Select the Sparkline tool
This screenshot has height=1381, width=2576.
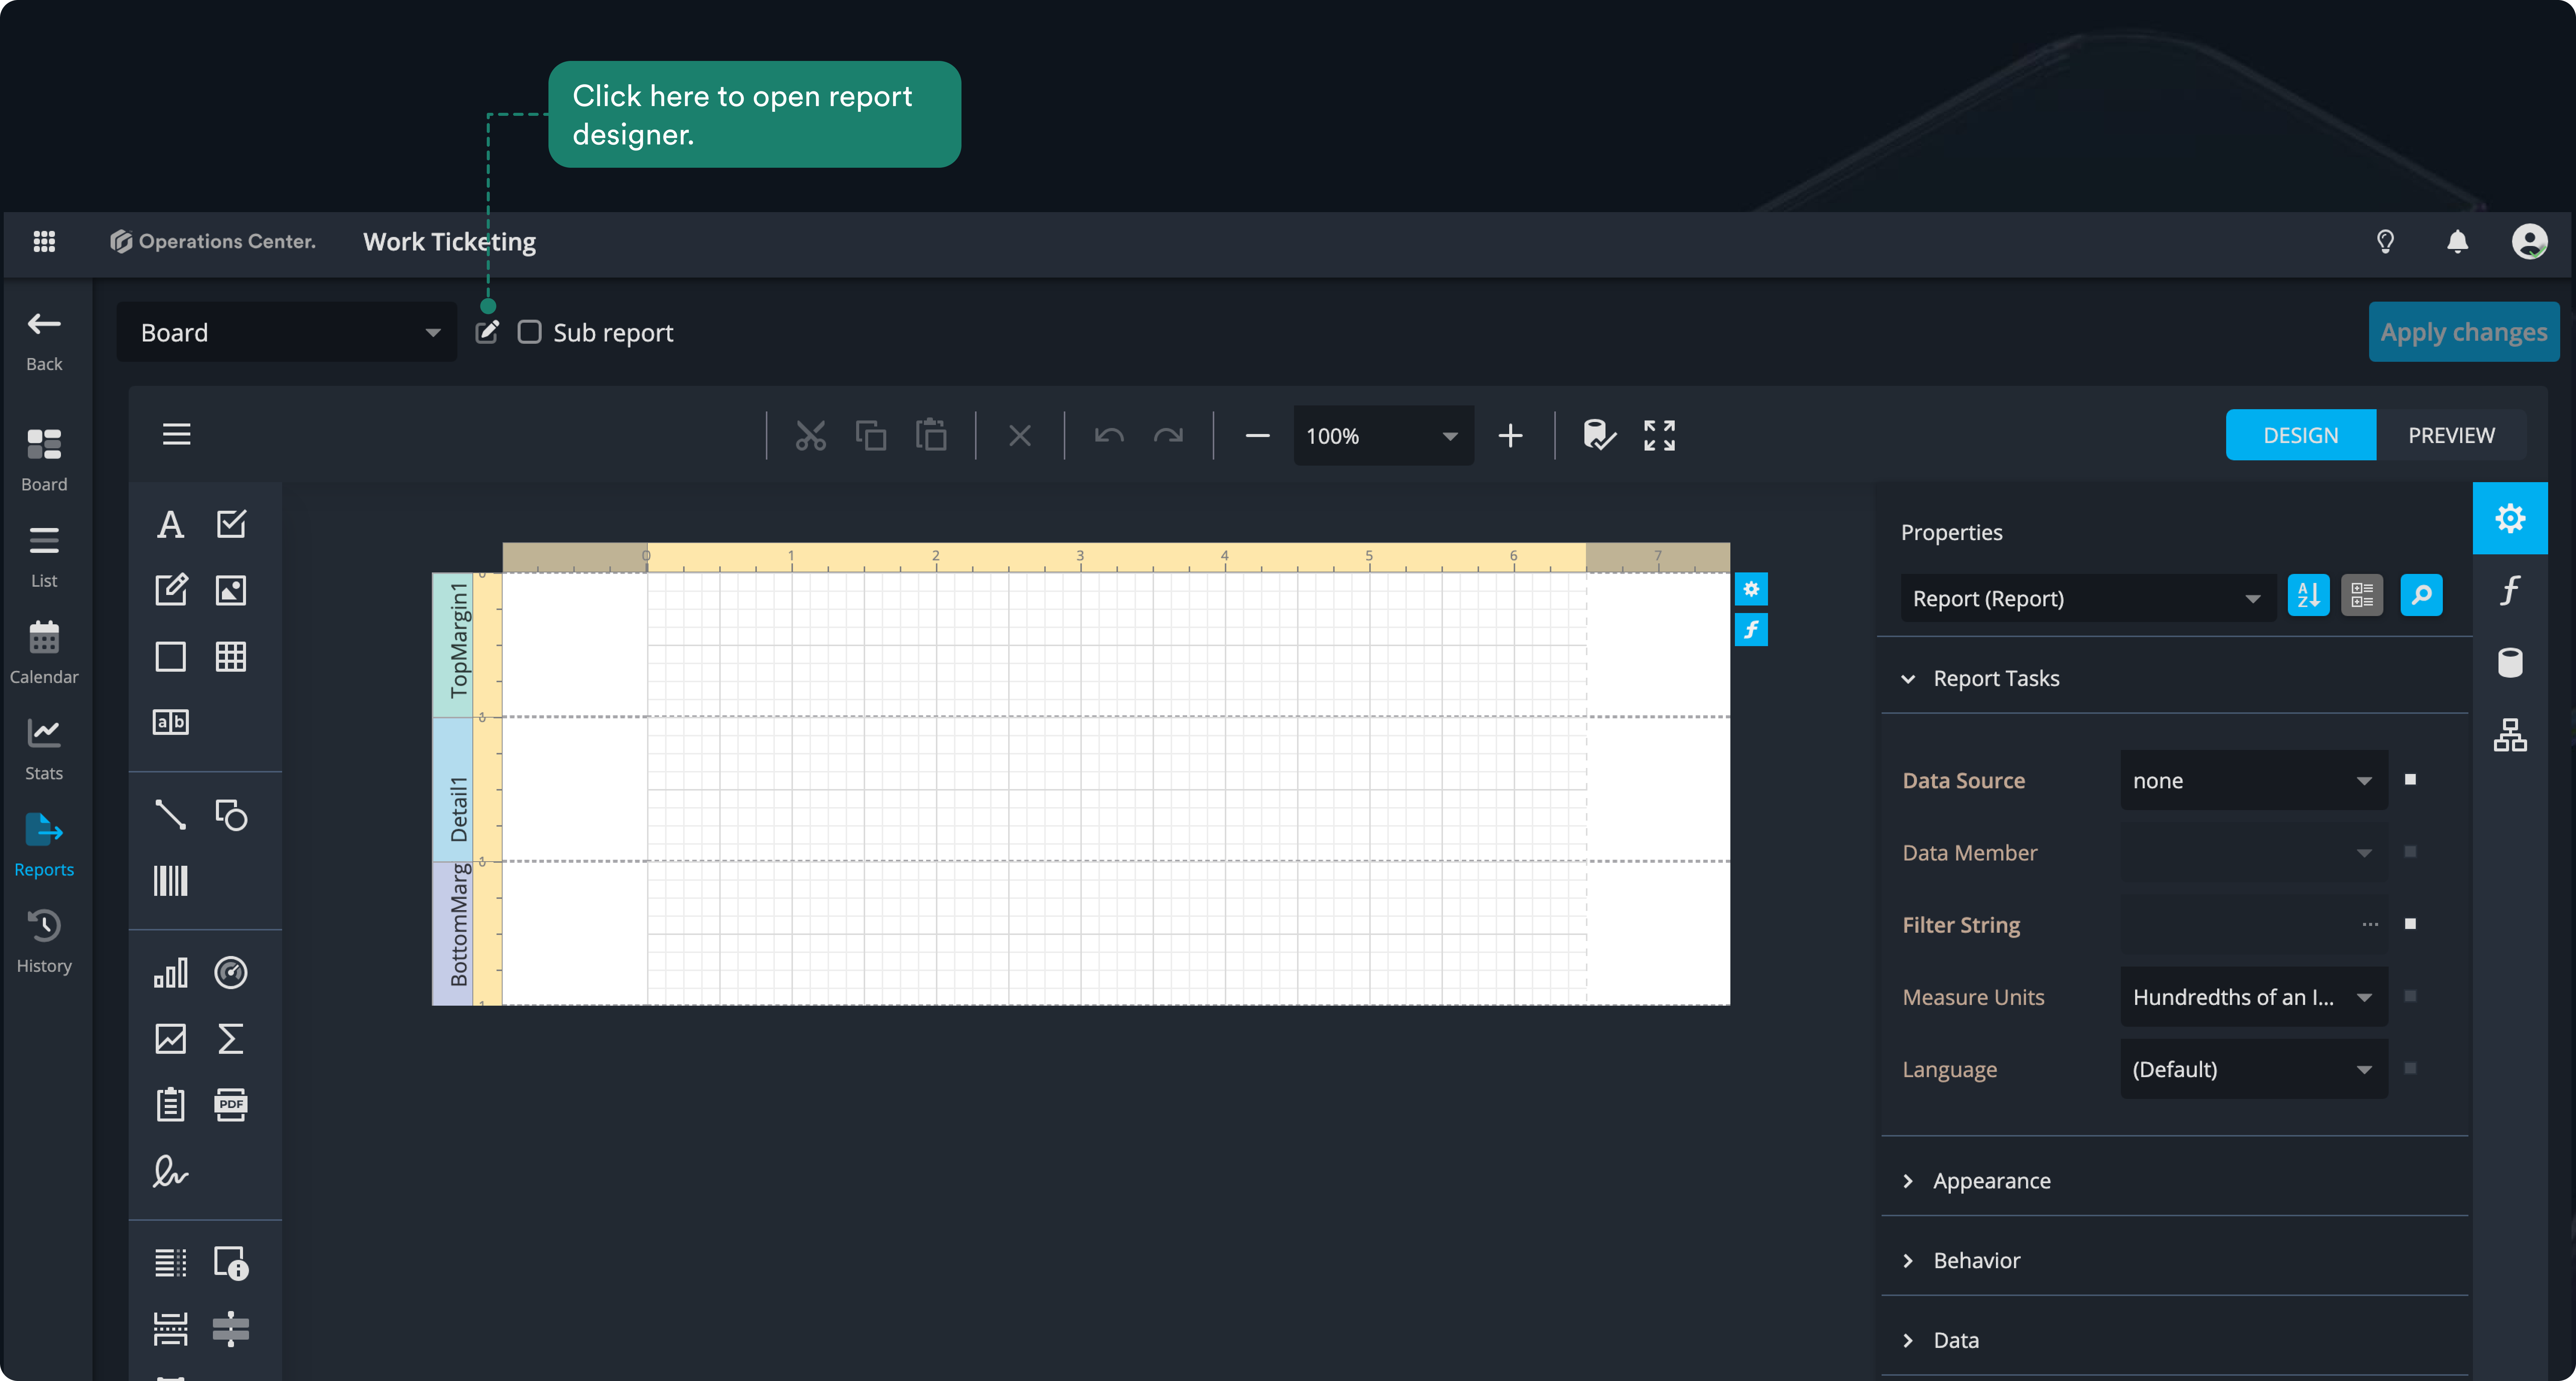(171, 1039)
